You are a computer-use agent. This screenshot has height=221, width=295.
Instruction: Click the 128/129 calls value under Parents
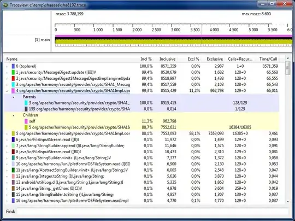point(240,103)
